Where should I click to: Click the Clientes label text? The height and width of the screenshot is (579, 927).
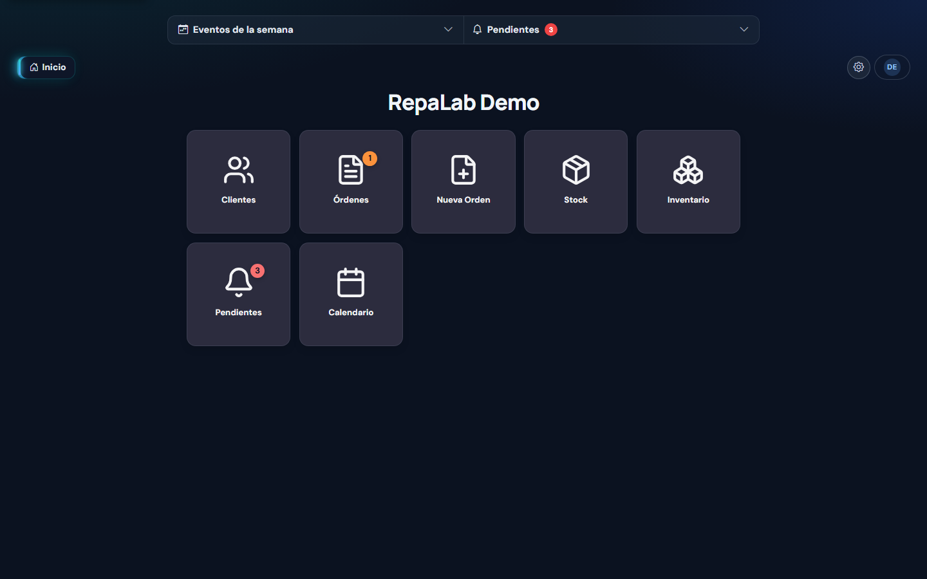pos(238,200)
